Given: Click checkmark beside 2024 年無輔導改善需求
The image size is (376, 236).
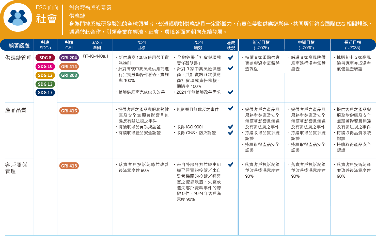Looking at the screenshot, I should coord(231,92).
